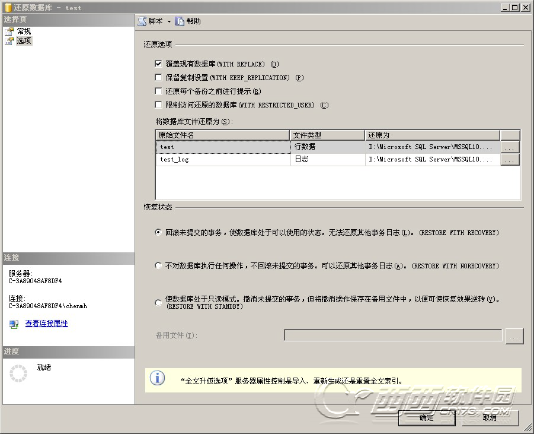Click the 日志 file type cell

(328, 159)
